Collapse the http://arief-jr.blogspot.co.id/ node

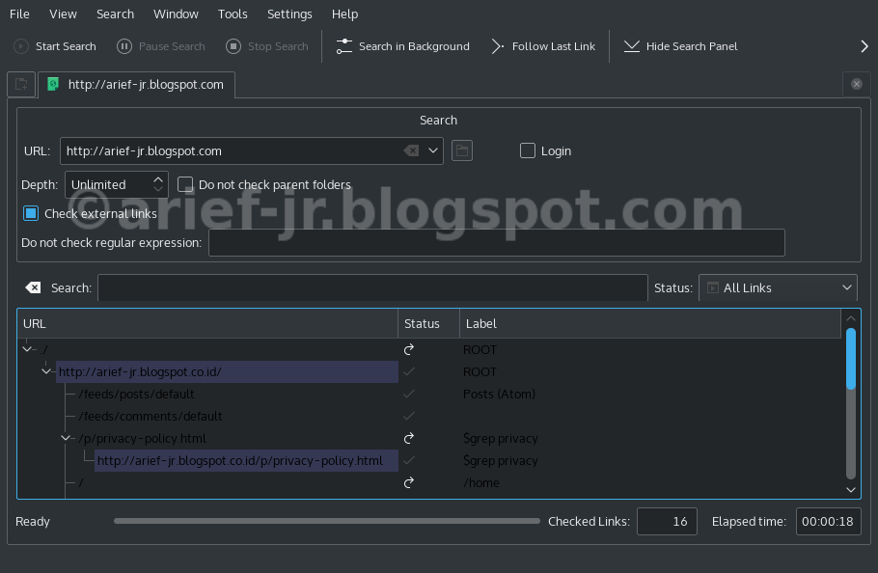tap(46, 371)
